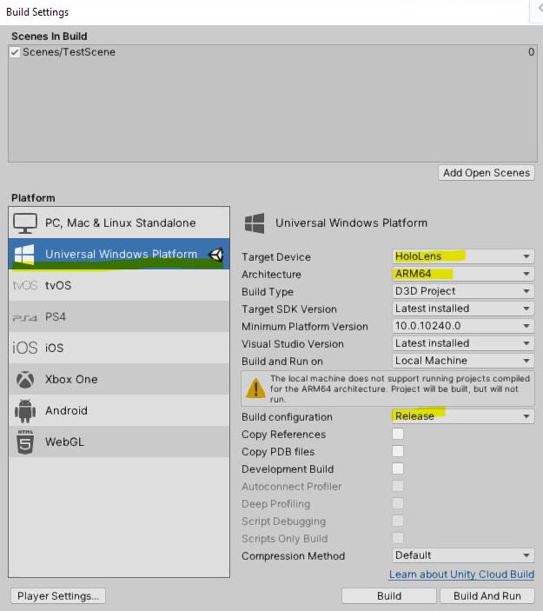Click the Visual Studio Version label

293,344
